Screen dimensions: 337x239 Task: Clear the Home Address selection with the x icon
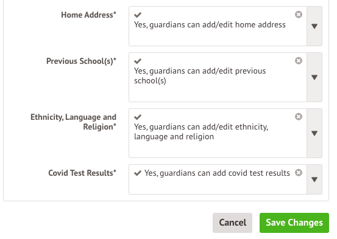[299, 15]
